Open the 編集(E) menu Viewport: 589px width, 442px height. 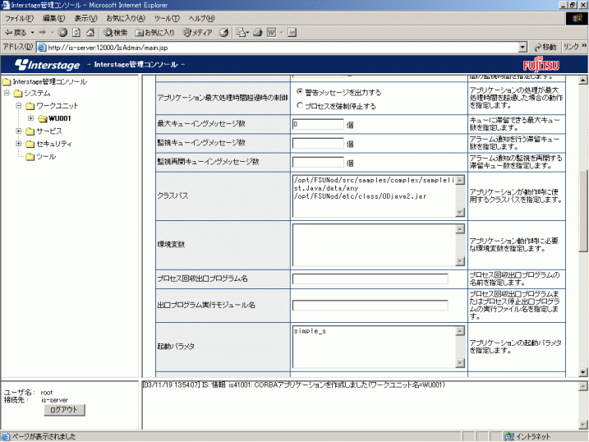point(53,18)
